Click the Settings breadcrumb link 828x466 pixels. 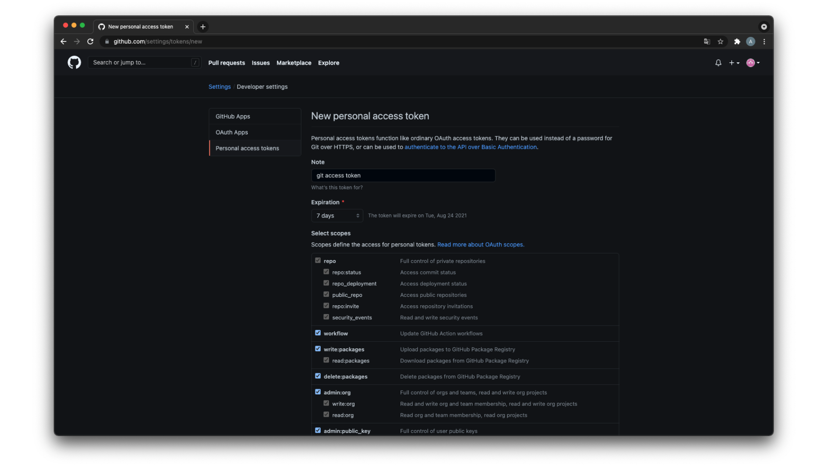point(220,87)
